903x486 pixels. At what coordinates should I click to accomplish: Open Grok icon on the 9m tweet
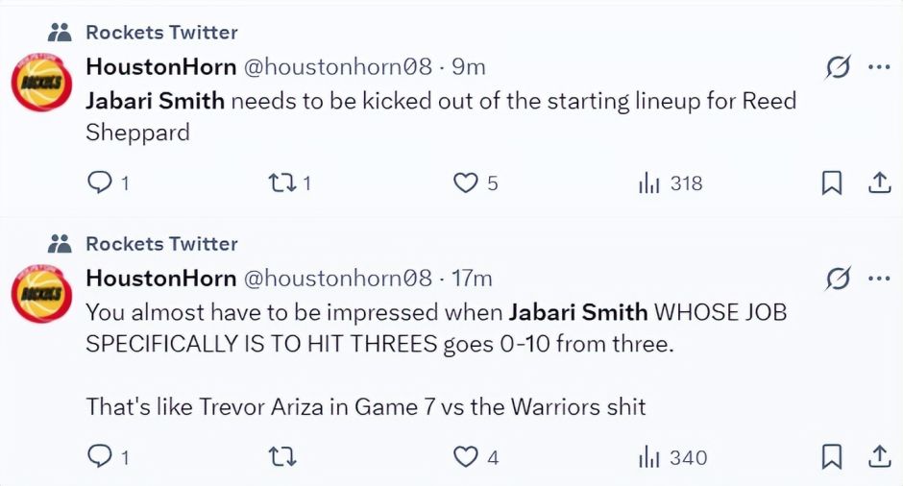pos(838,67)
